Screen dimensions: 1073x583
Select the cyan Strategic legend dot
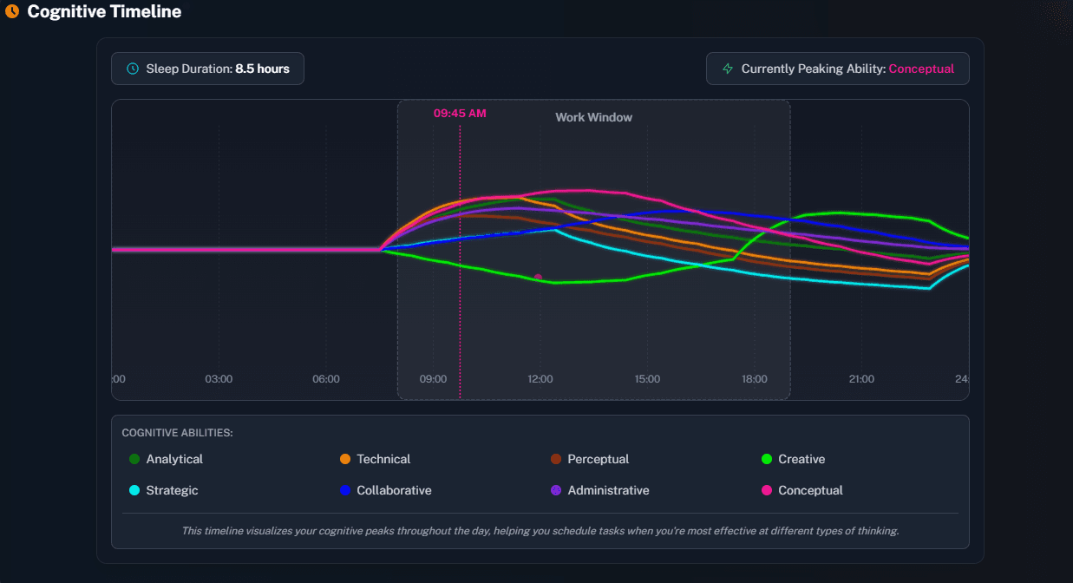point(133,490)
